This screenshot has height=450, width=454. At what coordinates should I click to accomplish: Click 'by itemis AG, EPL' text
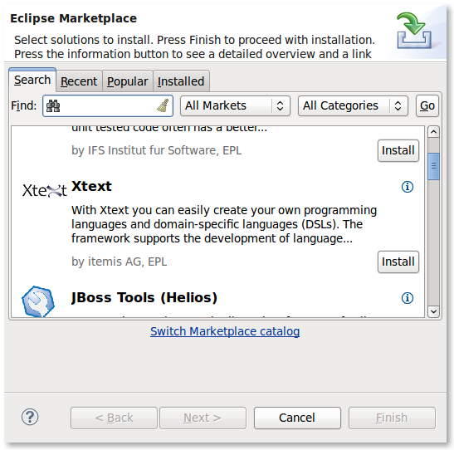(119, 262)
